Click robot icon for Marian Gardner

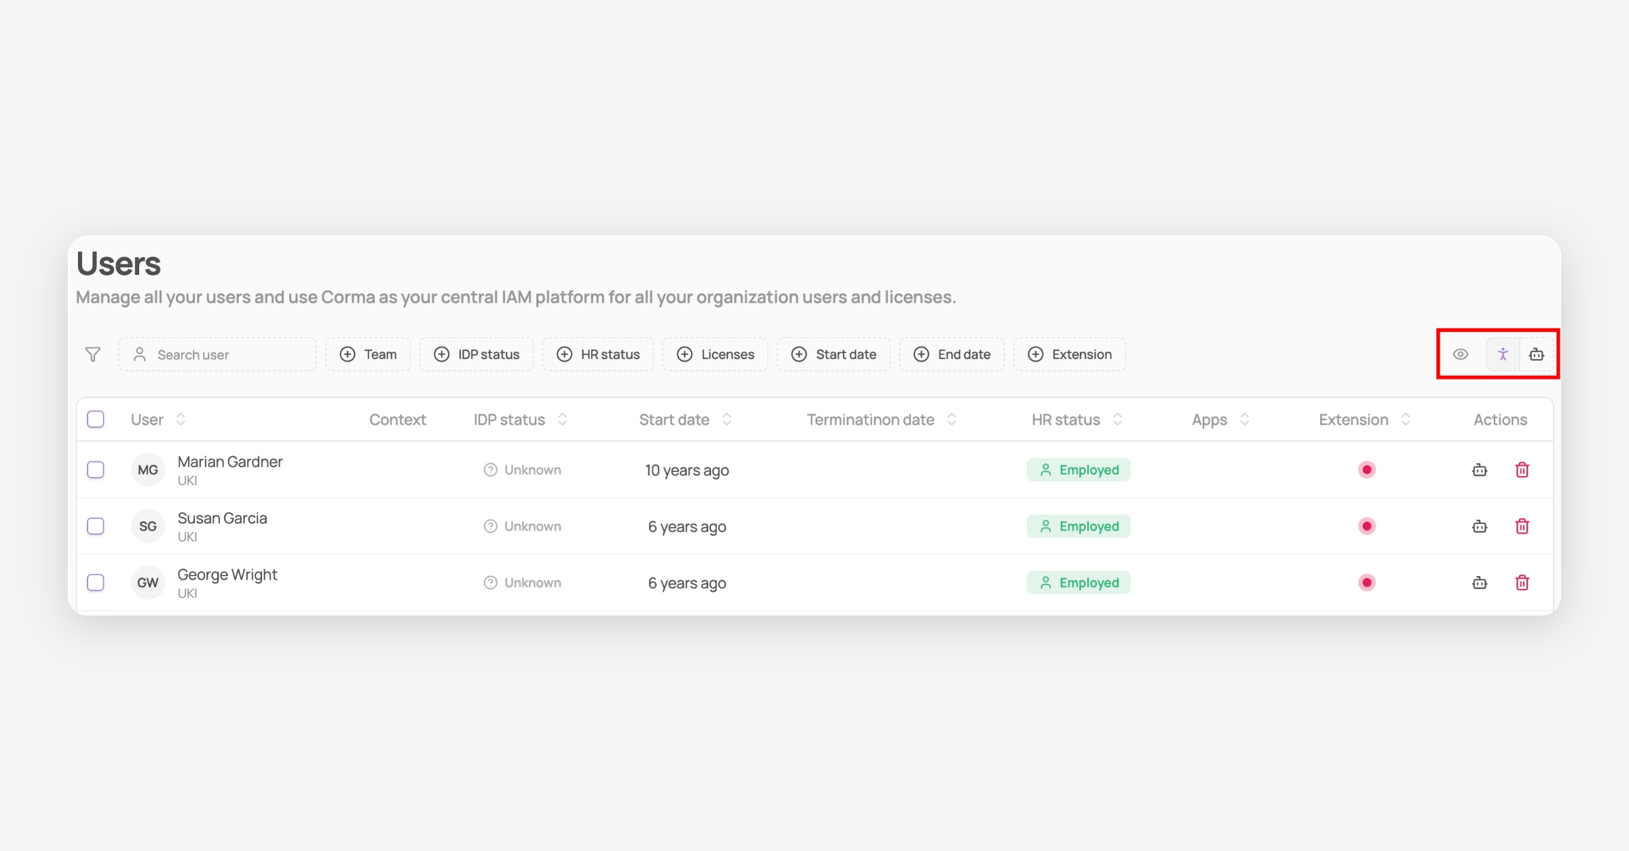coord(1480,470)
